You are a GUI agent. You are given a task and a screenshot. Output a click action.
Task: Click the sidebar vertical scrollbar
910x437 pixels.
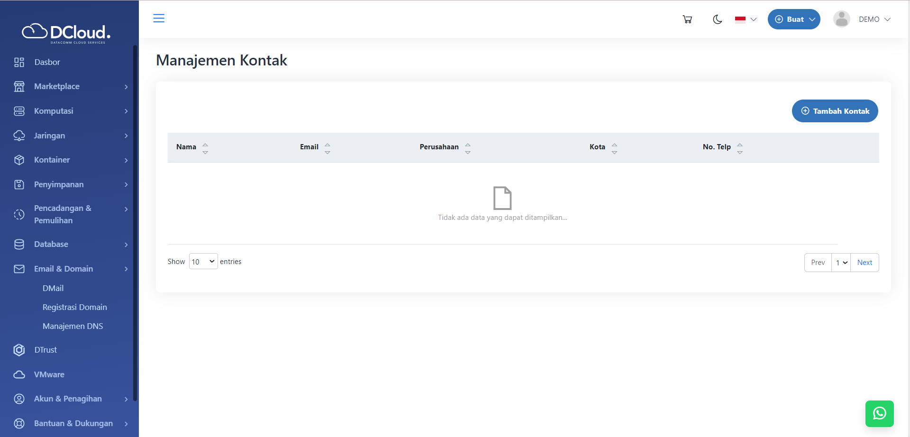tap(135, 223)
